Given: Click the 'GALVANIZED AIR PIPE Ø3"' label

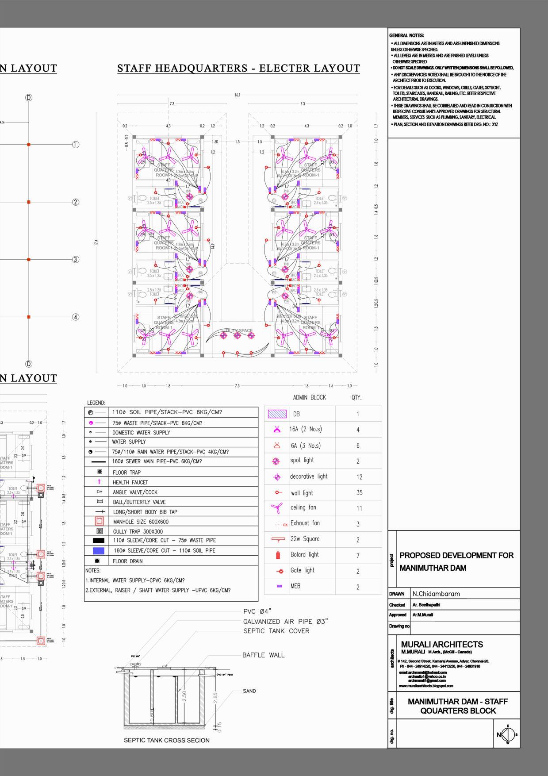Looking at the screenshot, I should (286, 622).
